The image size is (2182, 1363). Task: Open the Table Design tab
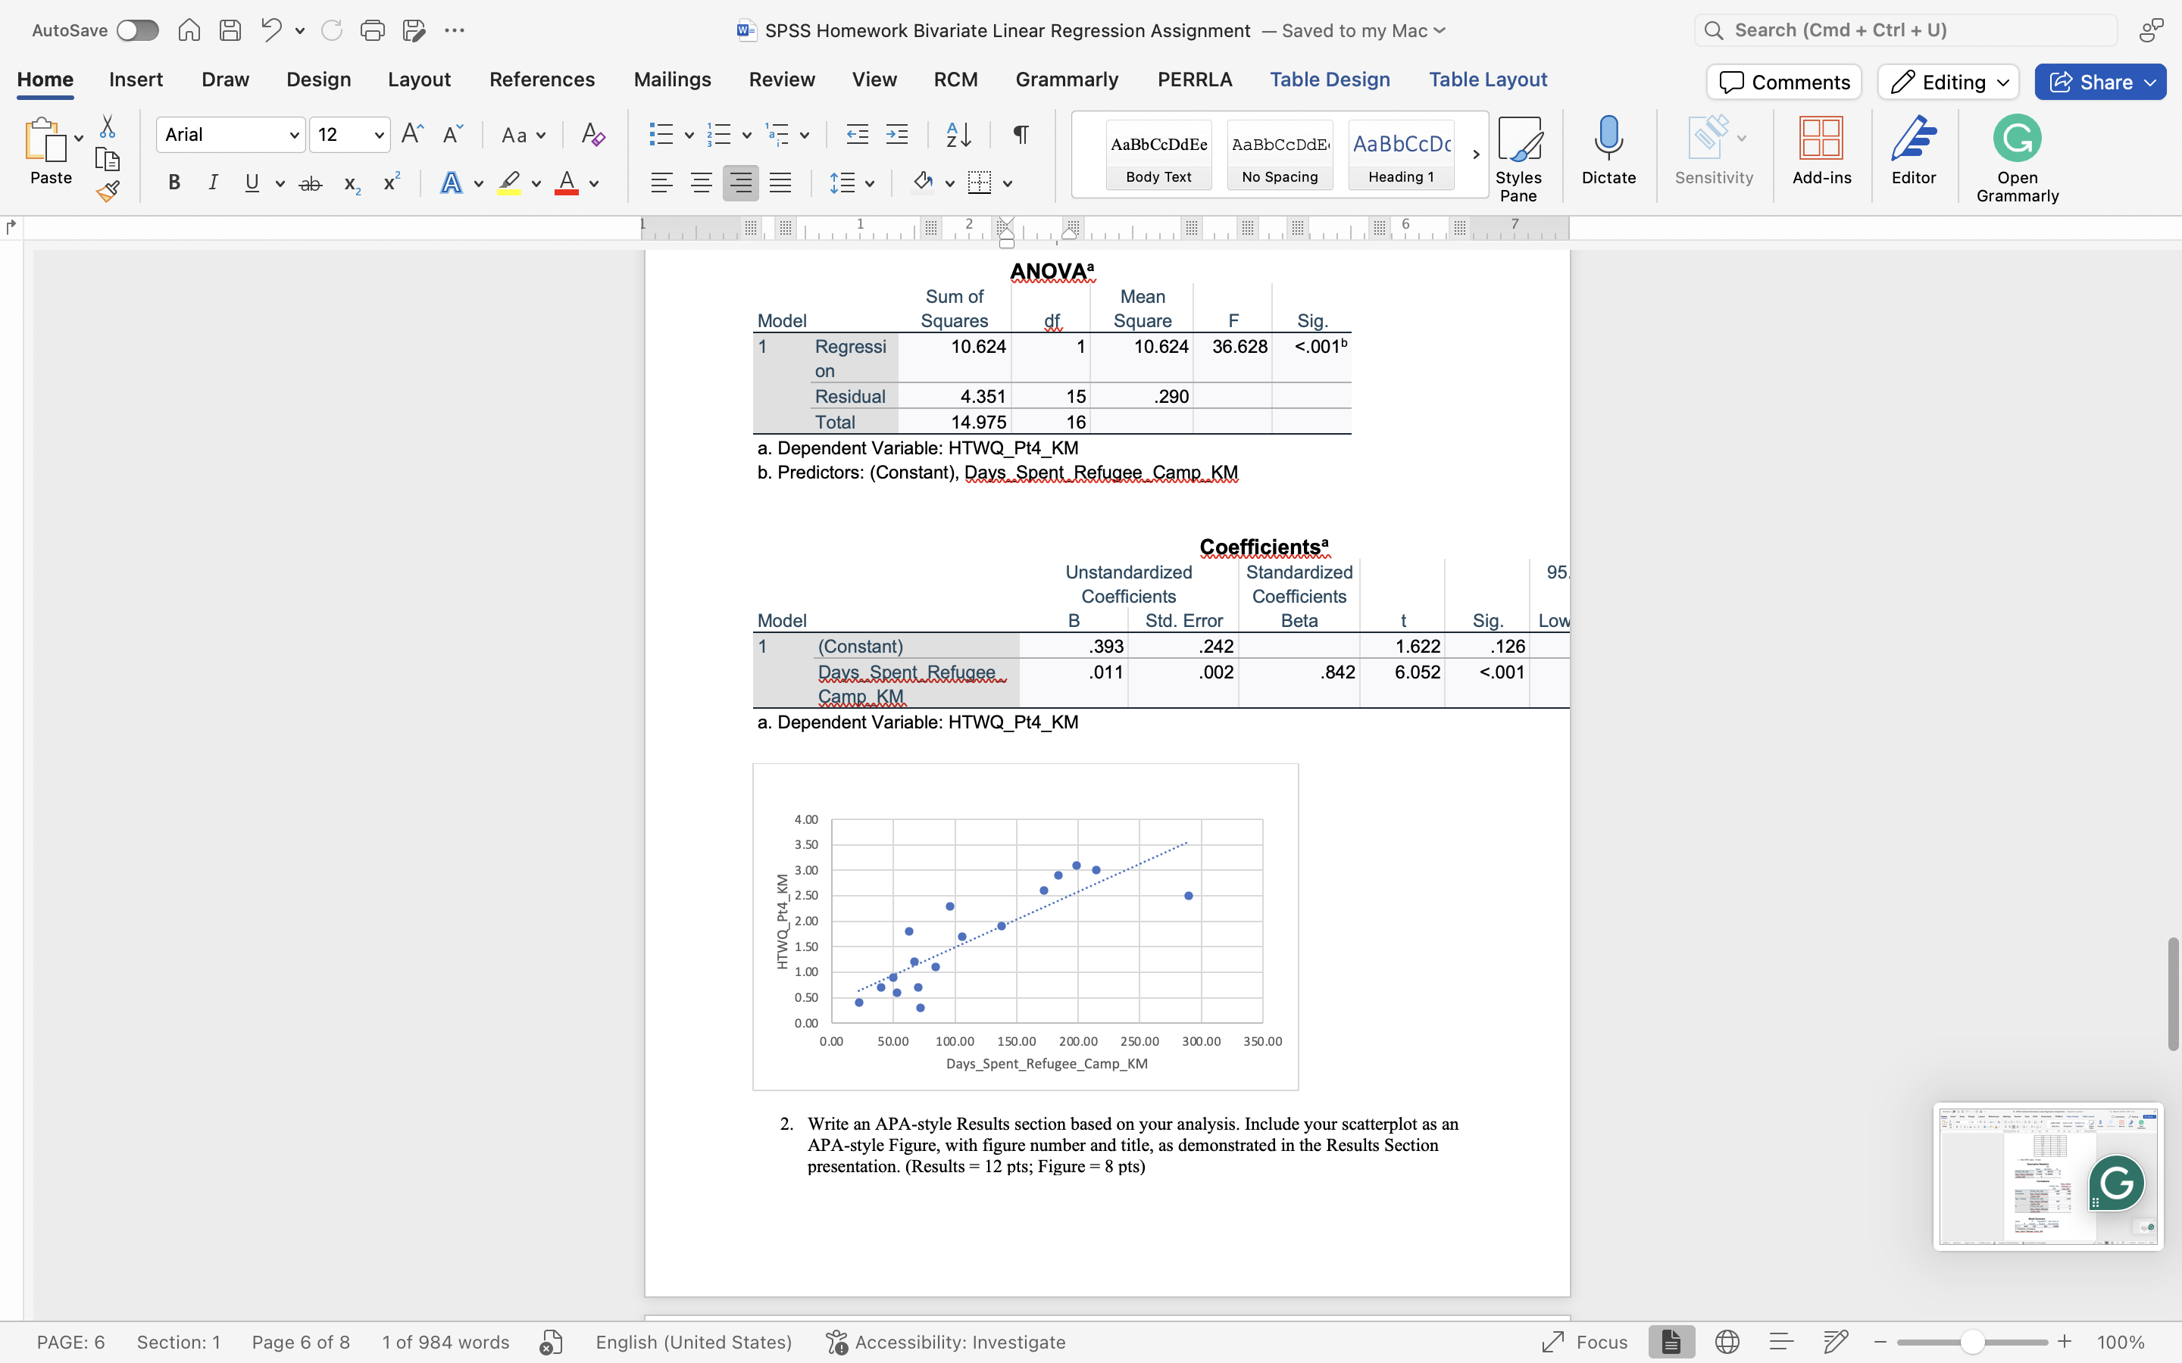click(x=1331, y=80)
